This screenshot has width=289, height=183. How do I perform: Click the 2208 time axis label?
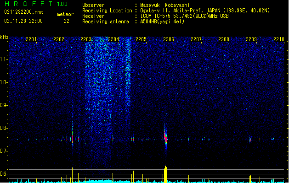click(224, 39)
